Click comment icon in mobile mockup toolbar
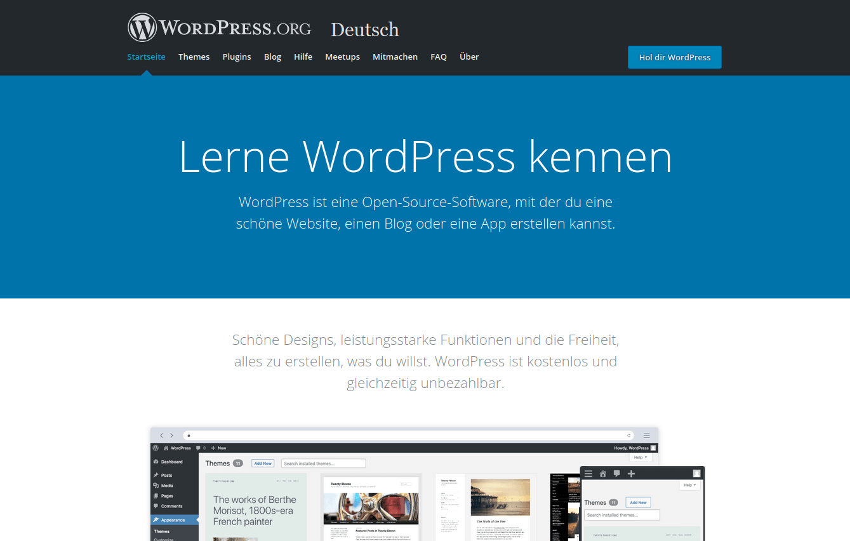This screenshot has width=850, height=541. (x=617, y=474)
